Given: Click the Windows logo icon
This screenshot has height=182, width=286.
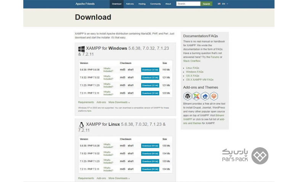Looking at the screenshot, I should point(81,49).
